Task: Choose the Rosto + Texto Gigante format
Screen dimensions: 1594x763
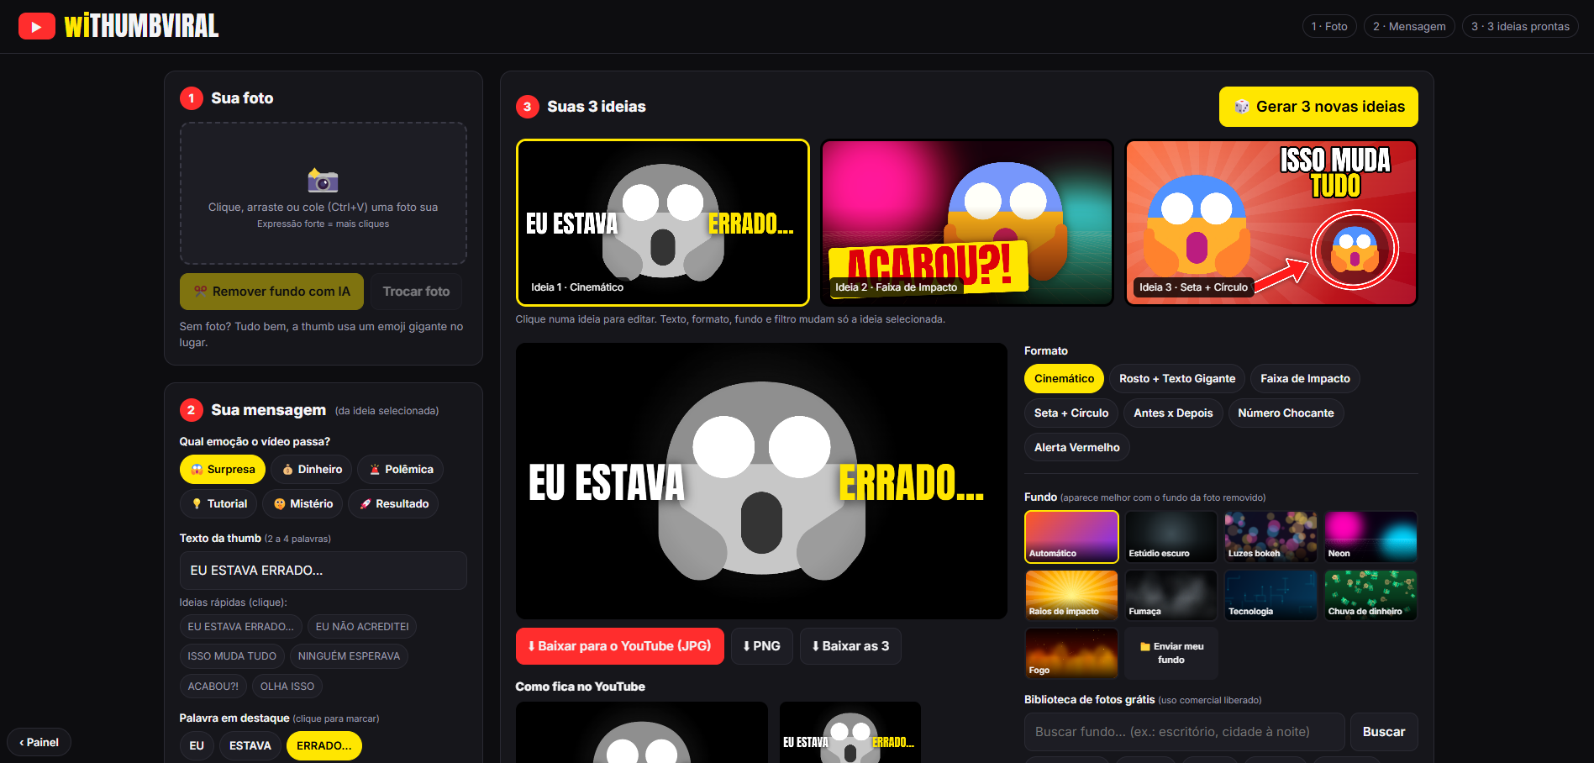Action: 1177,378
